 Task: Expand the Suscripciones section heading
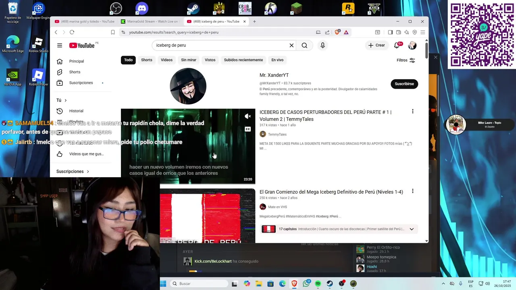(x=73, y=172)
